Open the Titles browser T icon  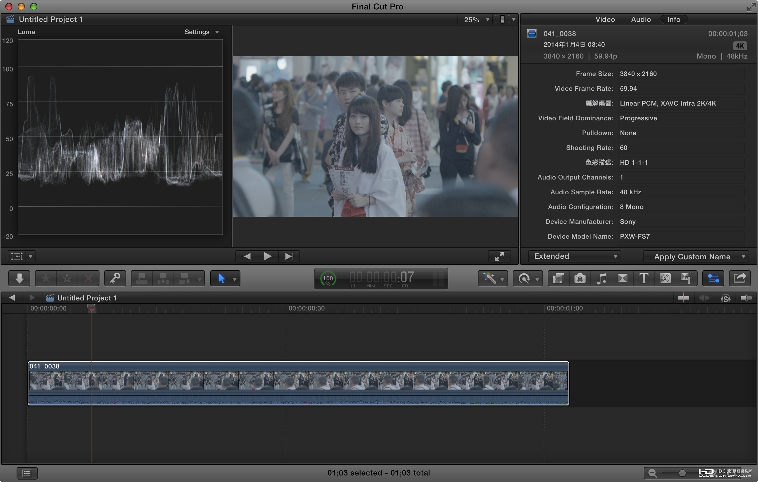[x=644, y=278]
